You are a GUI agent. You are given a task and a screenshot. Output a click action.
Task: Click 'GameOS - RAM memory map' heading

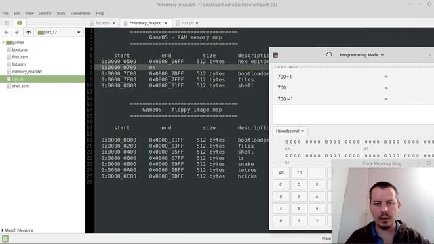click(x=185, y=37)
